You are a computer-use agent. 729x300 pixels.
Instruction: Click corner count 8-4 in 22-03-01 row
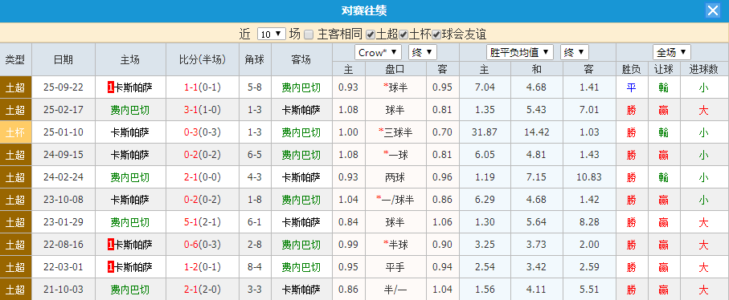coord(255,267)
